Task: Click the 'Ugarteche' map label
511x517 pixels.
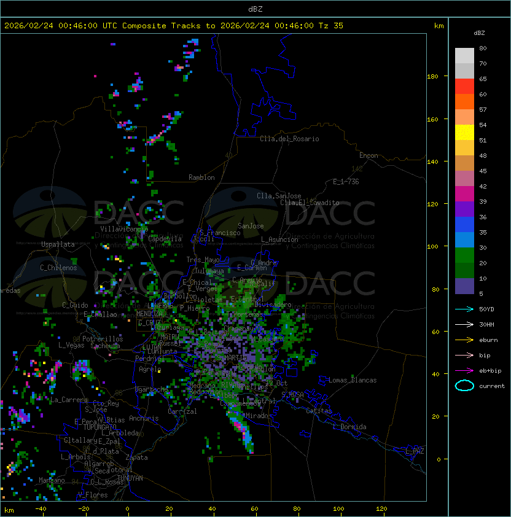Action: (x=152, y=389)
